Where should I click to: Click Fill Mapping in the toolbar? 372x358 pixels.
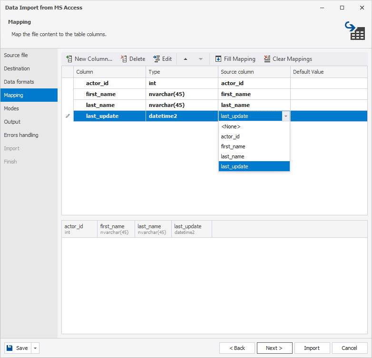[235, 59]
